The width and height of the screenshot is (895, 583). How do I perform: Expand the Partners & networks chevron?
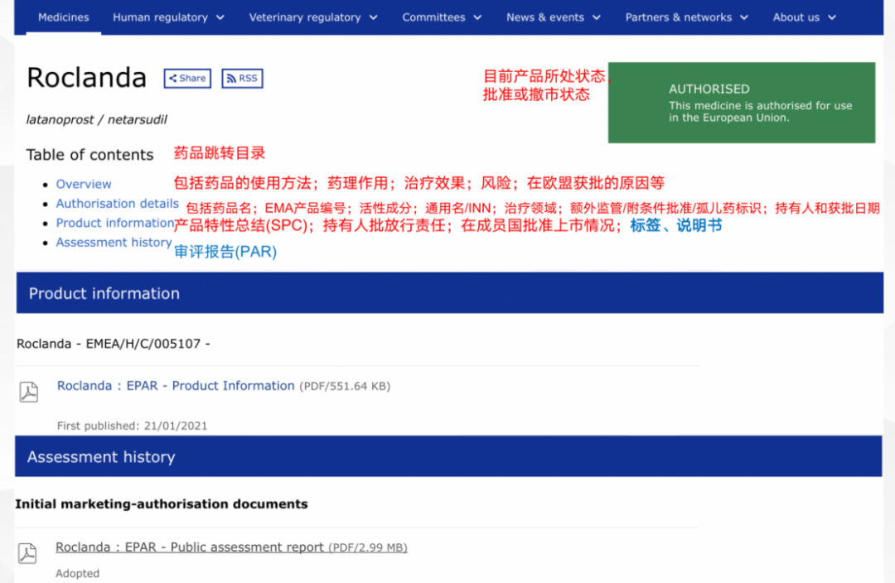tap(744, 17)
